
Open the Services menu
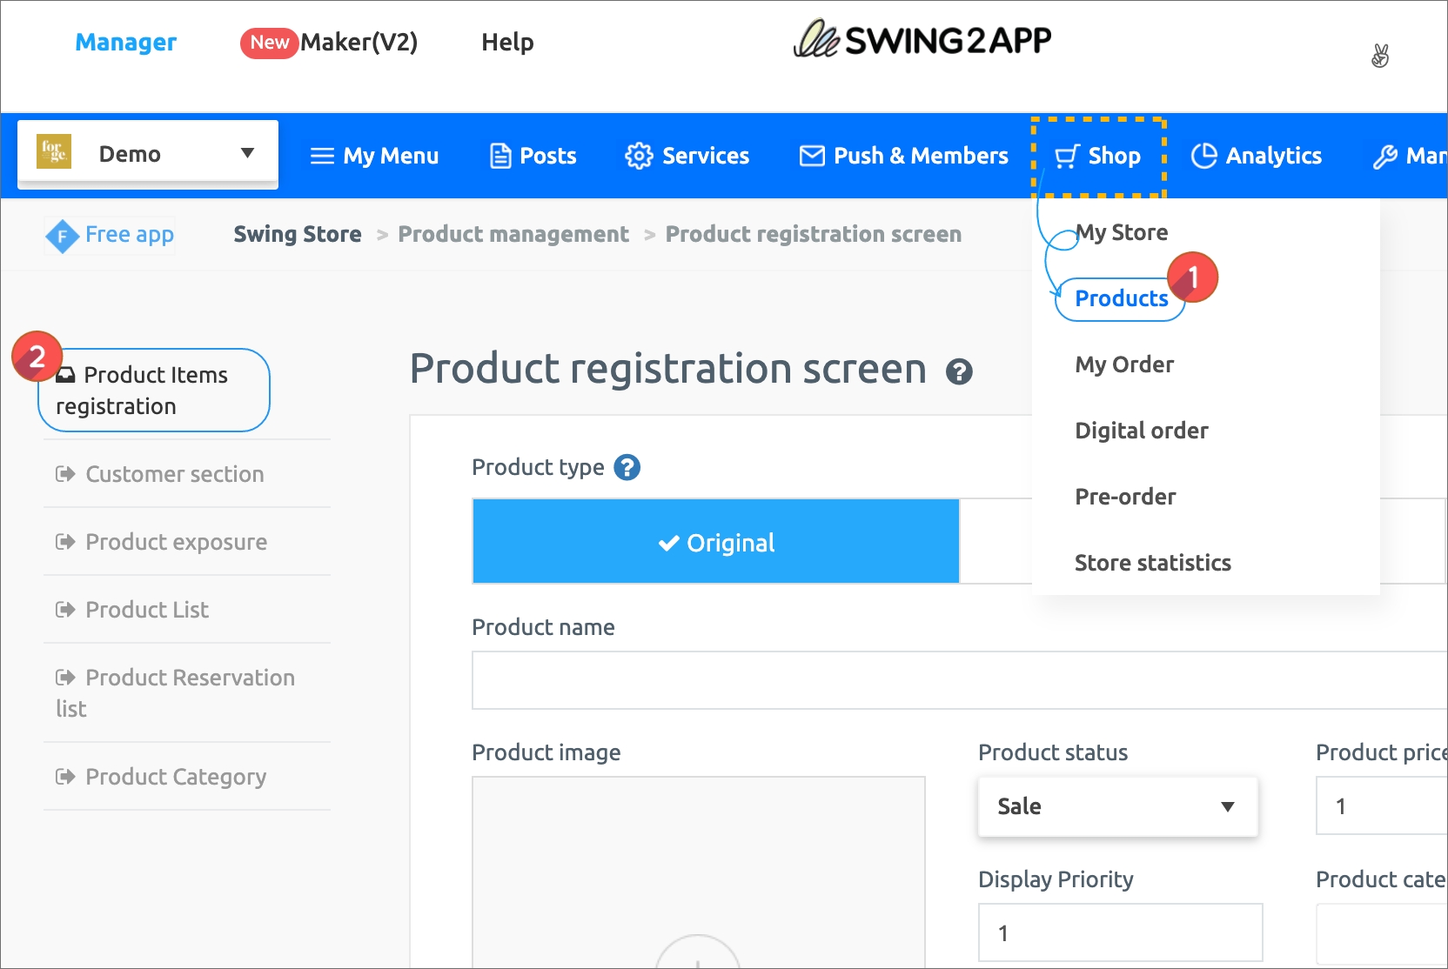click(687, 156)
